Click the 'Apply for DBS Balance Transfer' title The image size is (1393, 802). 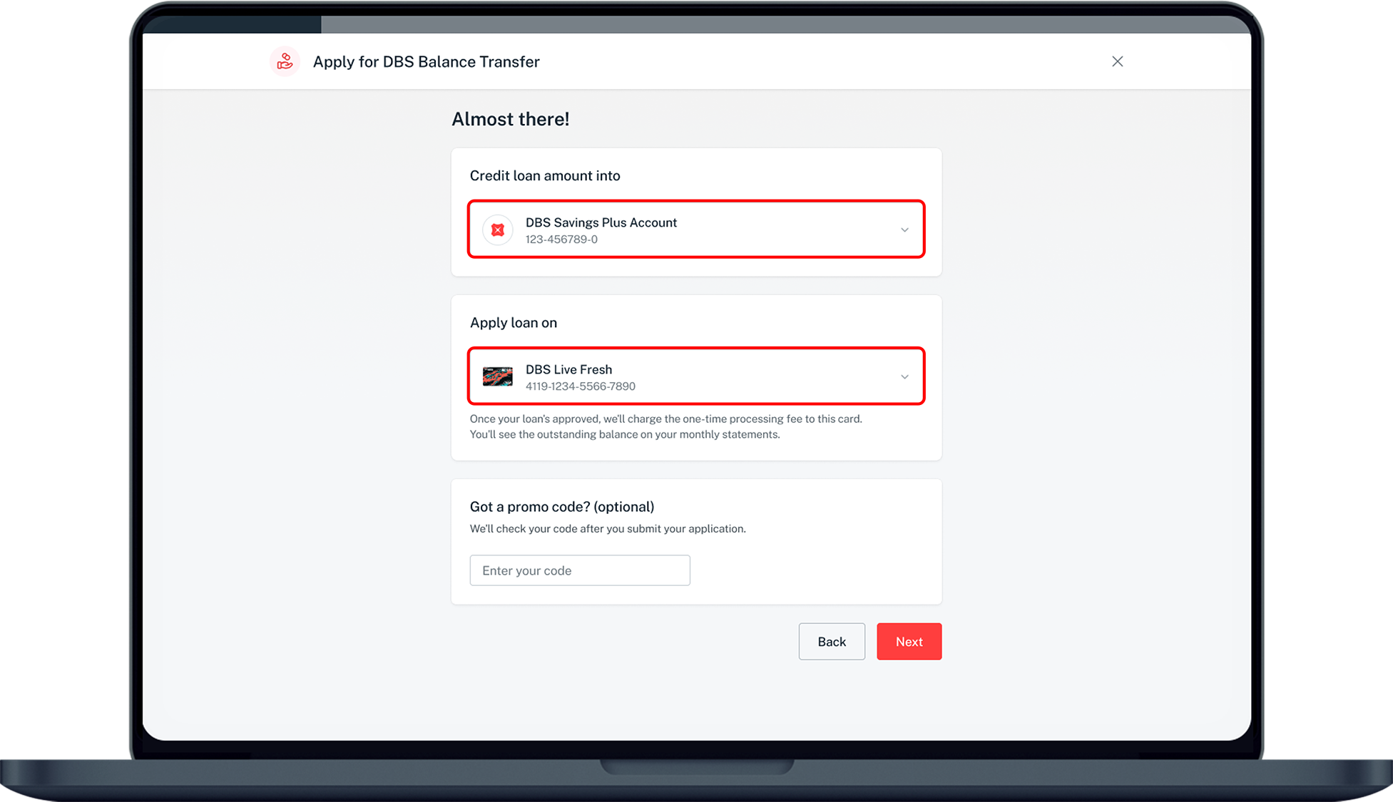(x=426, y=62)
